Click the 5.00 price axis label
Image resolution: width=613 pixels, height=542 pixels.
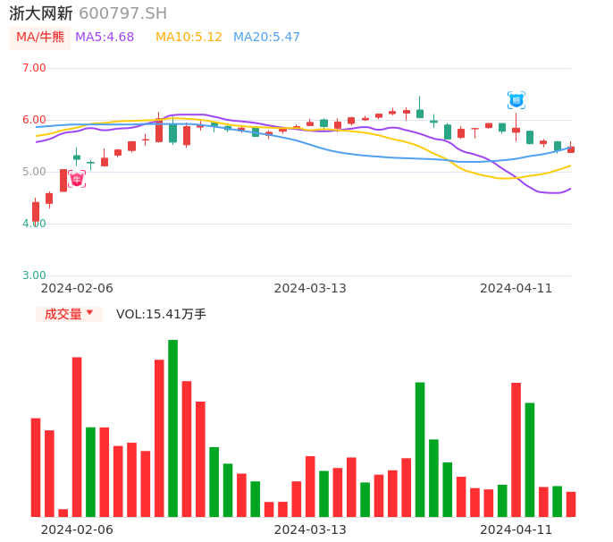pos(34,172)
